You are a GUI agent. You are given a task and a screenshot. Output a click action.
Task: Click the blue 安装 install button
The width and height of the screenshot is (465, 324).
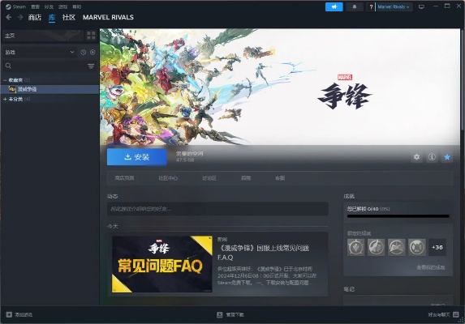136,157
